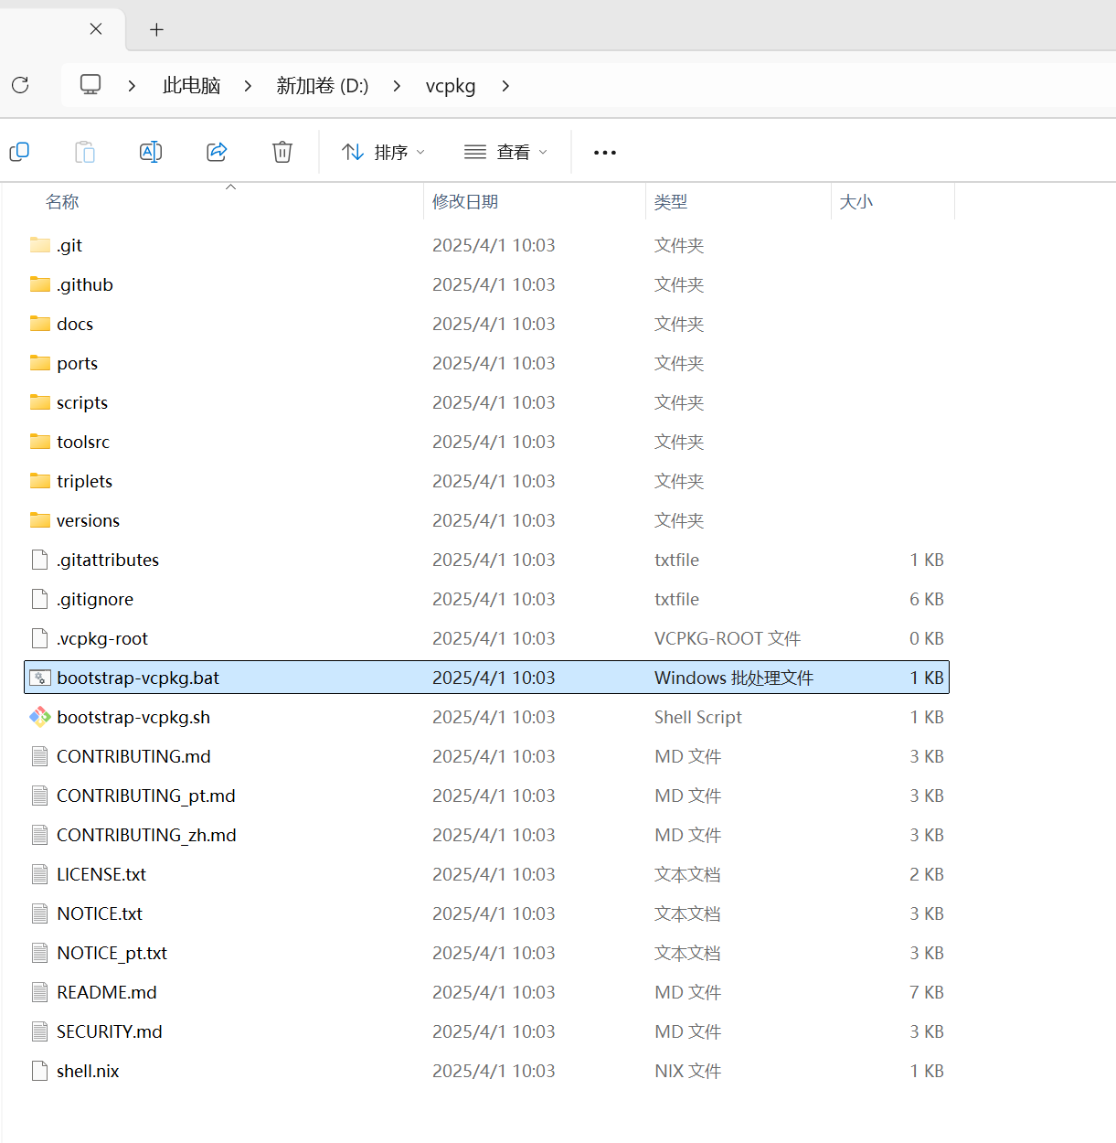Click the Windows 批处理文件 type cell
This screenshot has width=1116, height=1143.
(734, 678)
